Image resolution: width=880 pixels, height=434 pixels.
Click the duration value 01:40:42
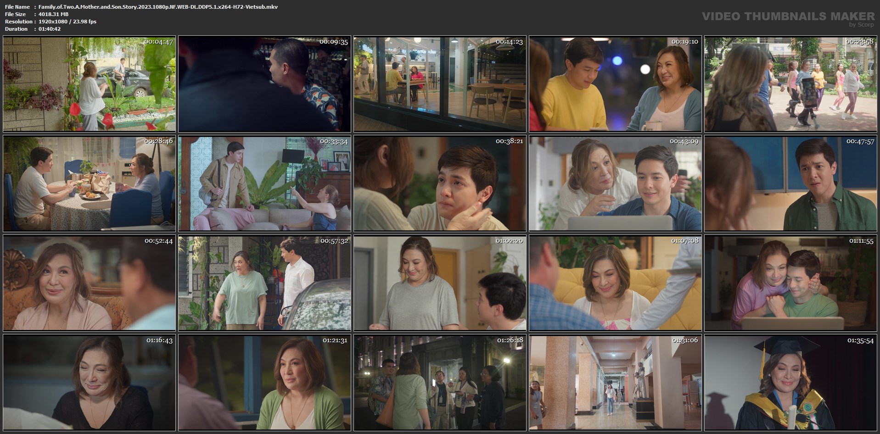(x=50, y=29)
